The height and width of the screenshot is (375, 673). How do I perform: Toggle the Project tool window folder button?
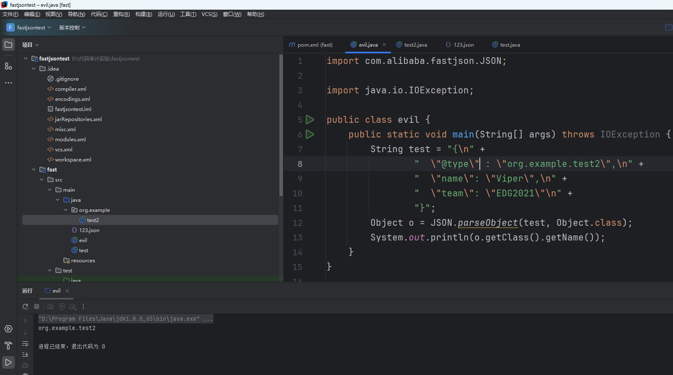[8, 45]
